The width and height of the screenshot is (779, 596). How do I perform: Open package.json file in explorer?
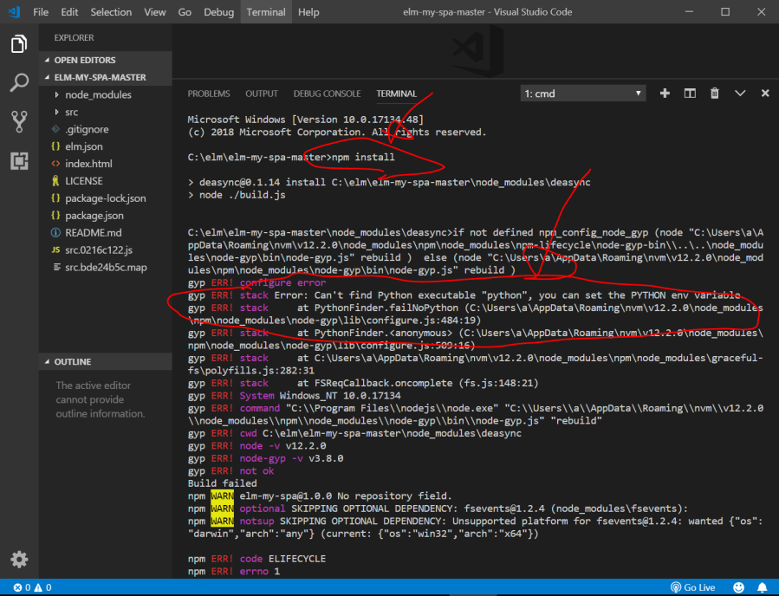pos(94,216)
